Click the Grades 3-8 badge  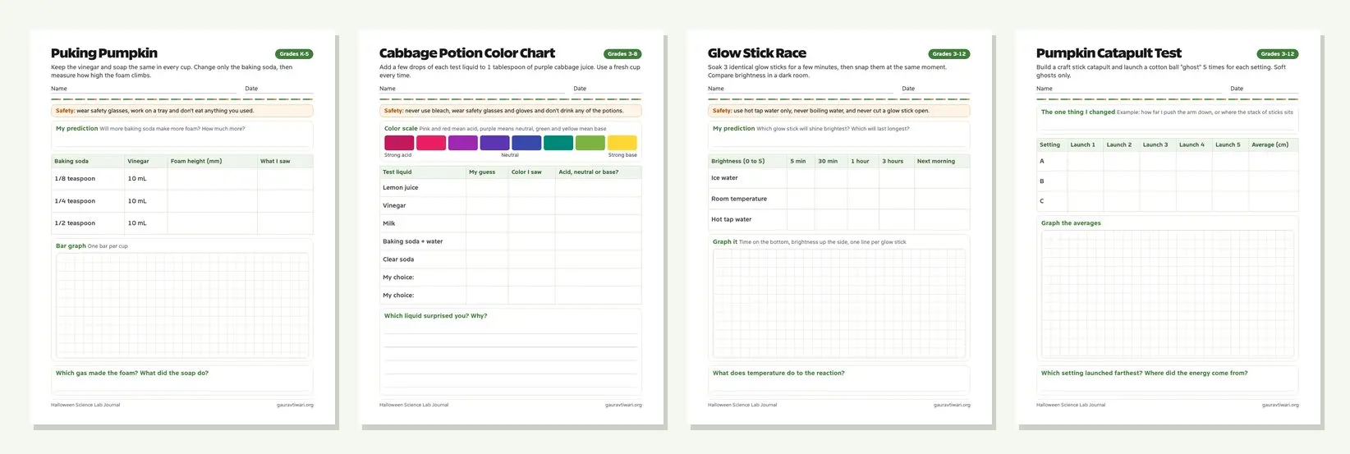[x=622, y=54]
